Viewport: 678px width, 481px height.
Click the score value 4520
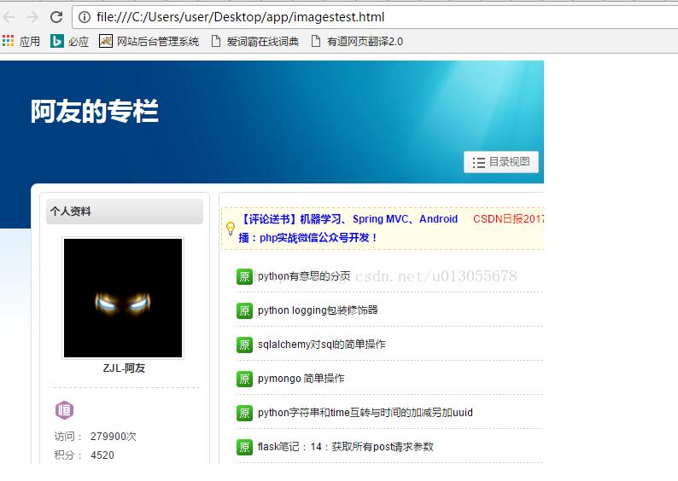tap(102, 455)
